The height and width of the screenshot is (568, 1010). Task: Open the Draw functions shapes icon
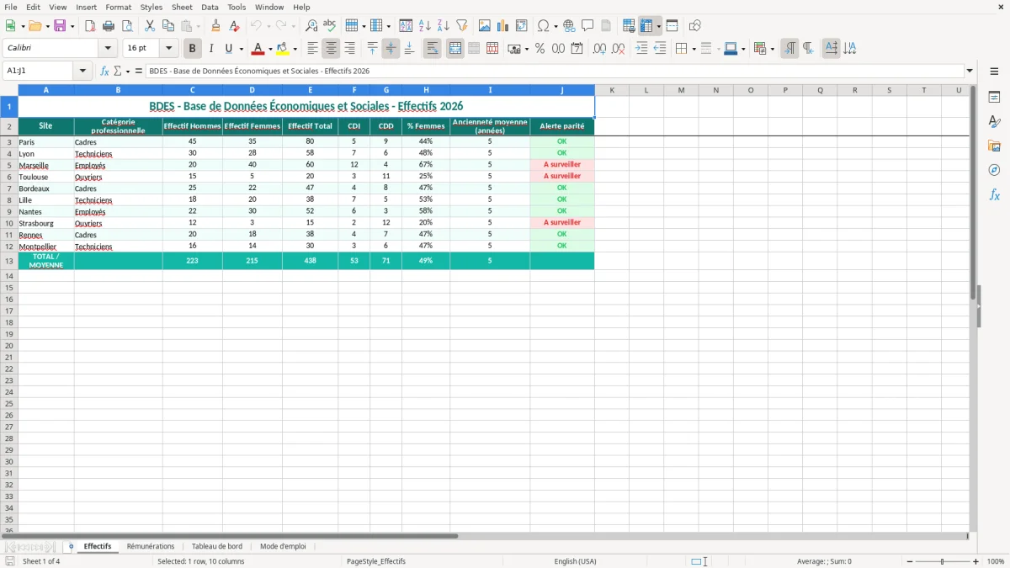(695, 26)
